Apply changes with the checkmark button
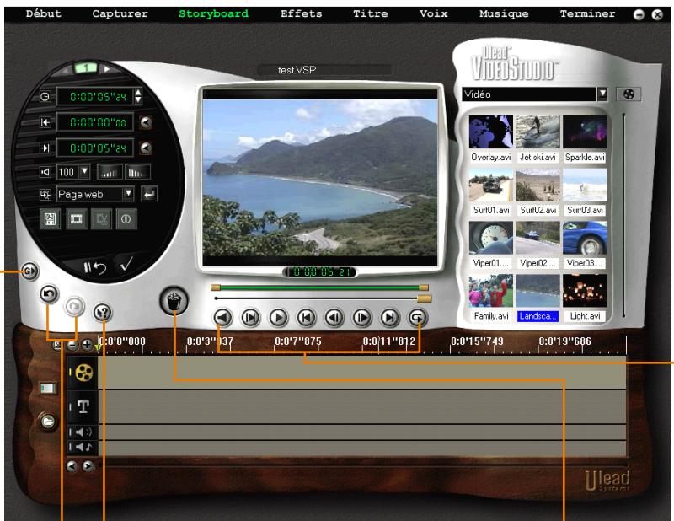 click(x=126, y=264)
